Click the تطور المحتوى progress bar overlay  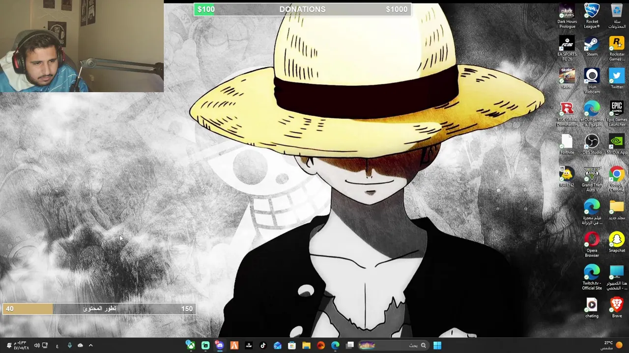(99, 309)
